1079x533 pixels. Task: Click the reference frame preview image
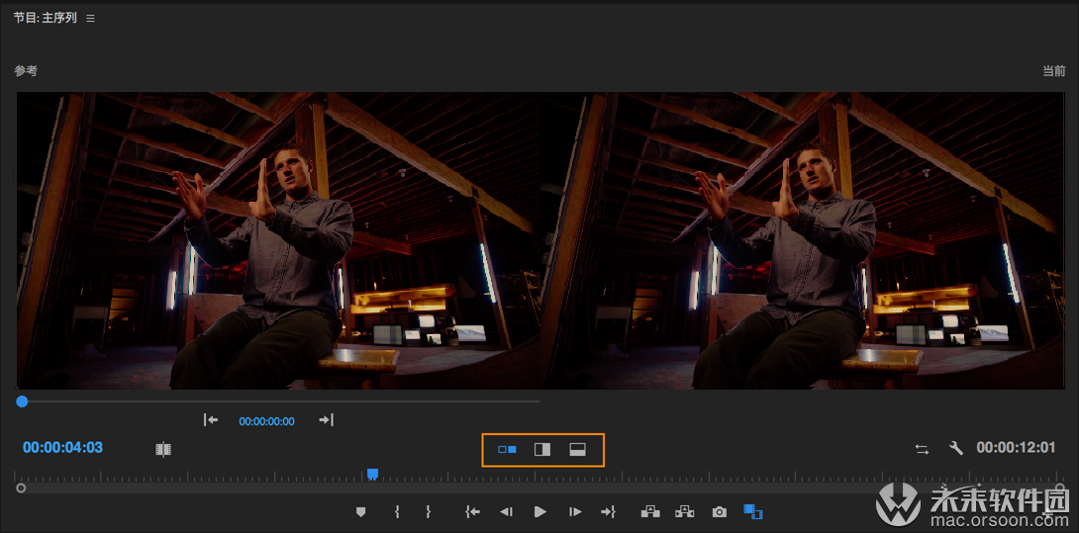tap(278, 240)
